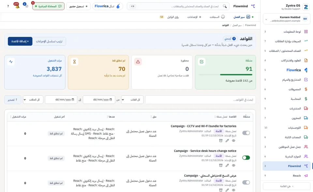The image size is (313, 192).
Task: Switch to the الإعدادات tab
Action: pyautogui.click(x=194, y=17)
